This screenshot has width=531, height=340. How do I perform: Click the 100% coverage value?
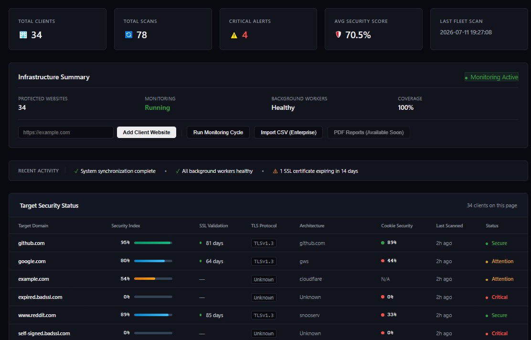point(406,108)
